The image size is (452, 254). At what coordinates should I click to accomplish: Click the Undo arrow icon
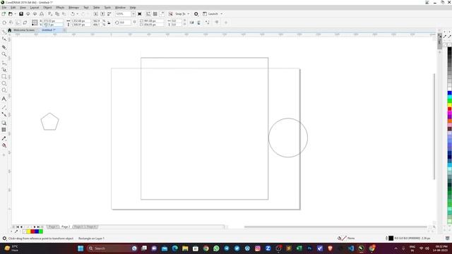(x=73, y=14)
